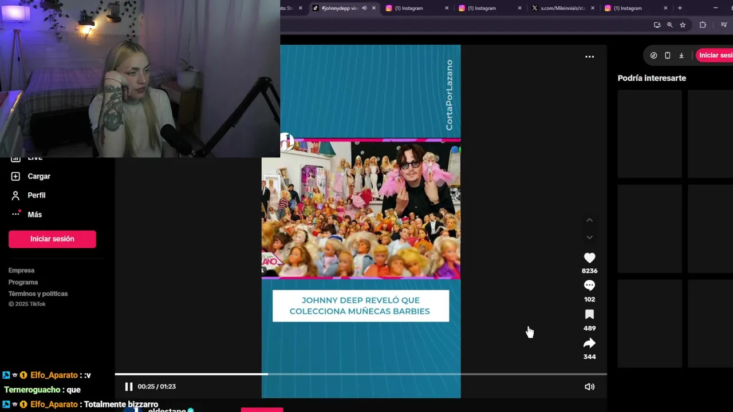Open the Términos y políticas link

(x=38, y=294)
